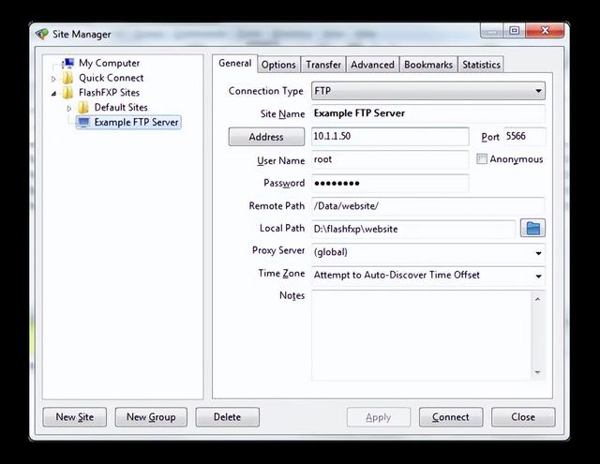
Task: Open the Time Zone dropdown
Action: tap(539, 276)
